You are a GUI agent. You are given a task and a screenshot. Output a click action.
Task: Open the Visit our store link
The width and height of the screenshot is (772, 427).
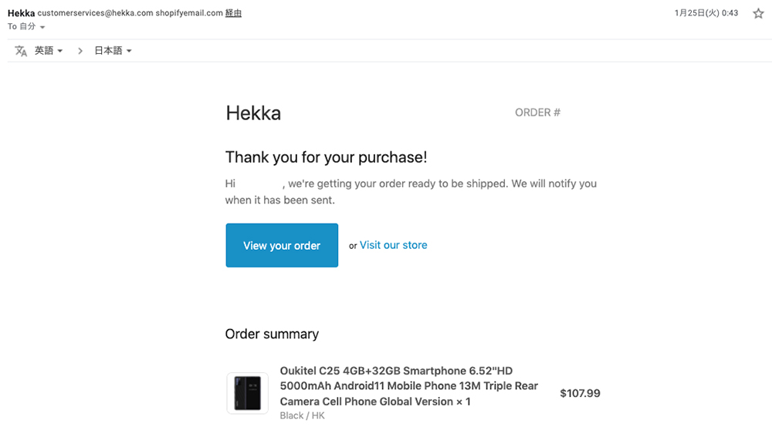394,244
